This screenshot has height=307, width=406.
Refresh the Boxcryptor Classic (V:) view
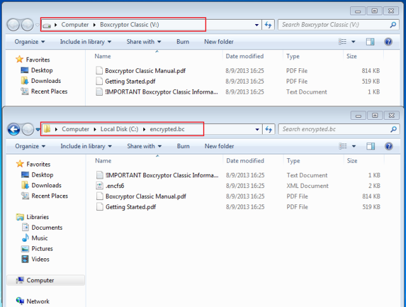pyautogui.click(x=268, y=25)
